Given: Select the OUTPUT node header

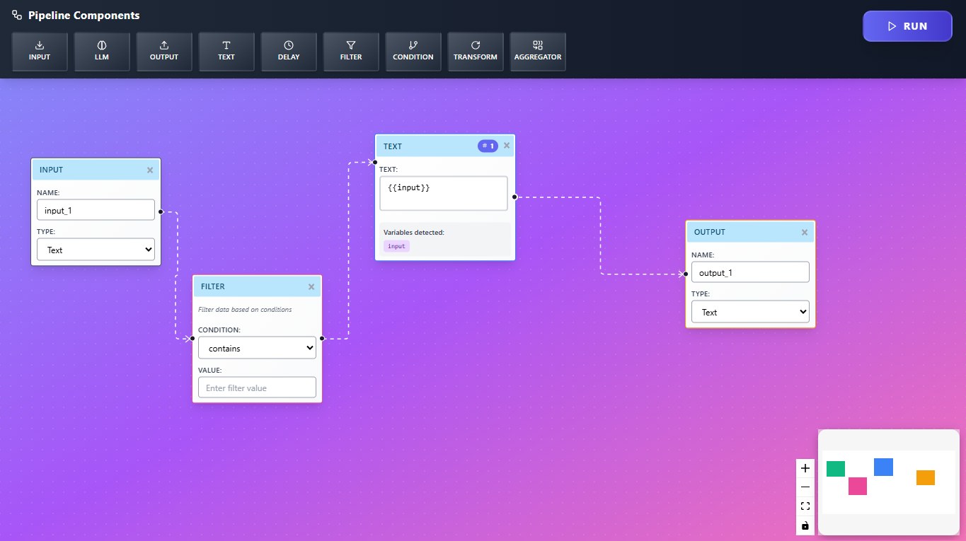Looking at the screenshot, I should tap(750, 232).
